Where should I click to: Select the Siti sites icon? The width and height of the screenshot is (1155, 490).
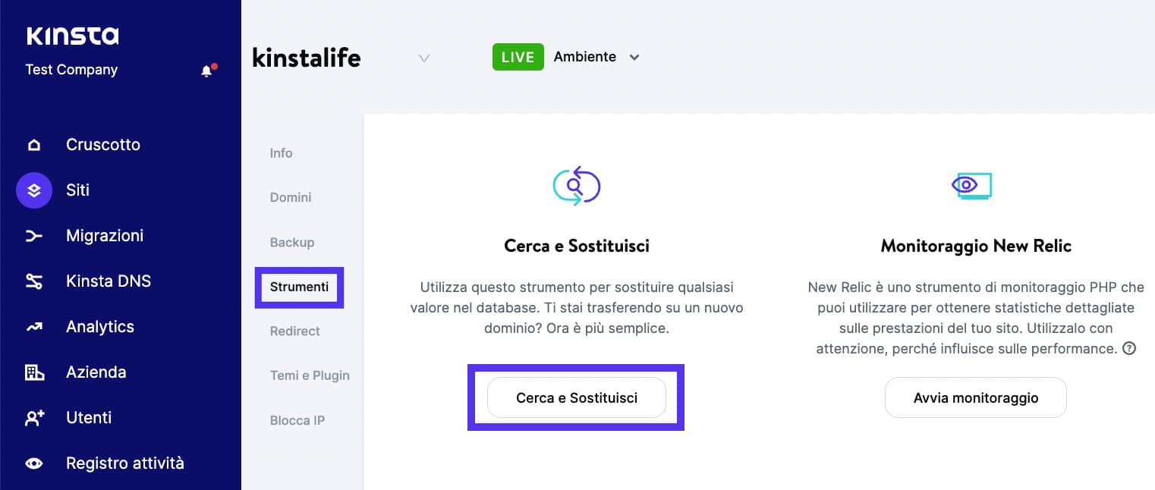33,190
